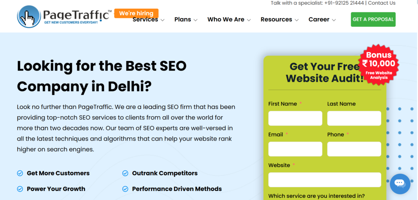The image size is (418, 200).
Task: Expand the Who We Are chevron
Action: (249, 20)
